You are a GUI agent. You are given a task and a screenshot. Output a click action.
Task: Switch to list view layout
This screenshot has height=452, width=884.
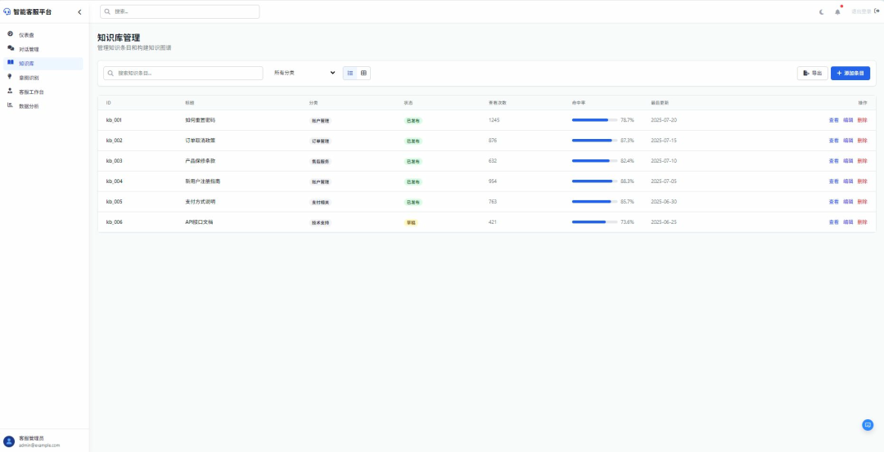coord(350,73)
